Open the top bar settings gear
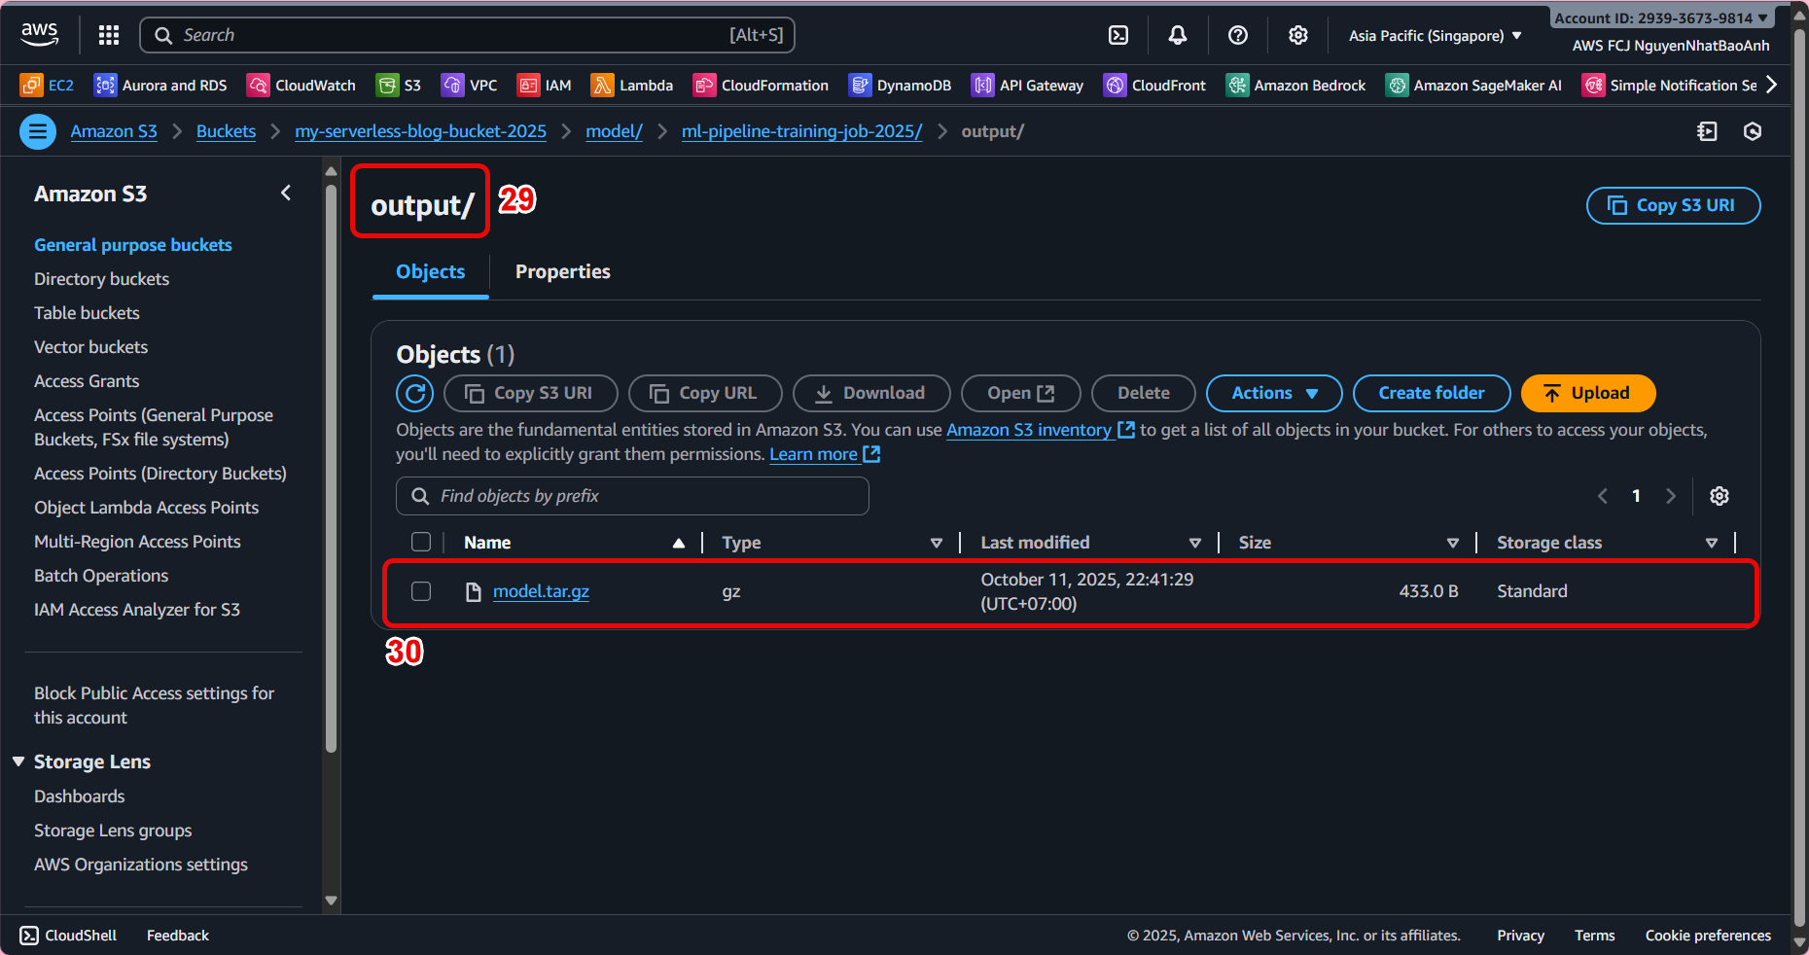The image size is (1809, 955). click(1298, 35)
